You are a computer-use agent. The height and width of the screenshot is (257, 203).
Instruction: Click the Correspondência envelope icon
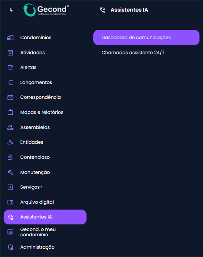click(x=10, y=98)
